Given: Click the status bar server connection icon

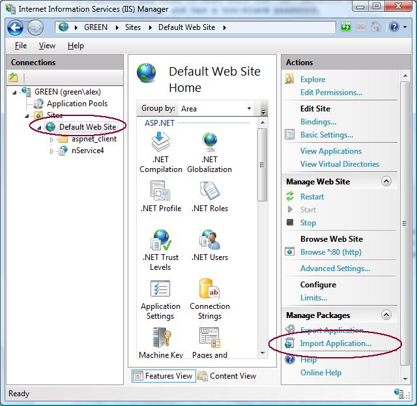Looking at the screenshot, I should (399, 393).
